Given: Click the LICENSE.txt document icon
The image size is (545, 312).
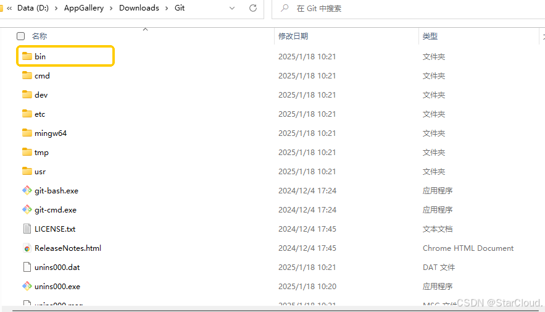Looking at the screenshot, I should point(27,229).
